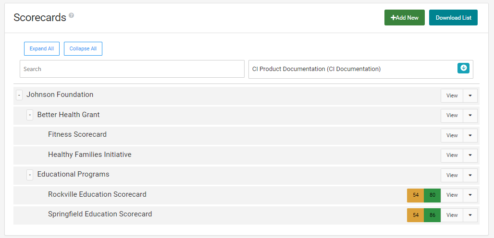View the Rockville Education Scorecard
Image resolution: width=494 pixels, height=238 pixels.
pos(452,195)
